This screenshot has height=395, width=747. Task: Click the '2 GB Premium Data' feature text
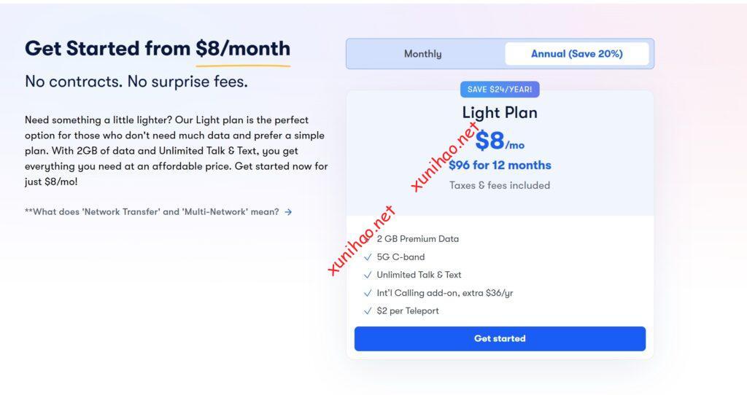pyautogui.click(x=418, y=239)
